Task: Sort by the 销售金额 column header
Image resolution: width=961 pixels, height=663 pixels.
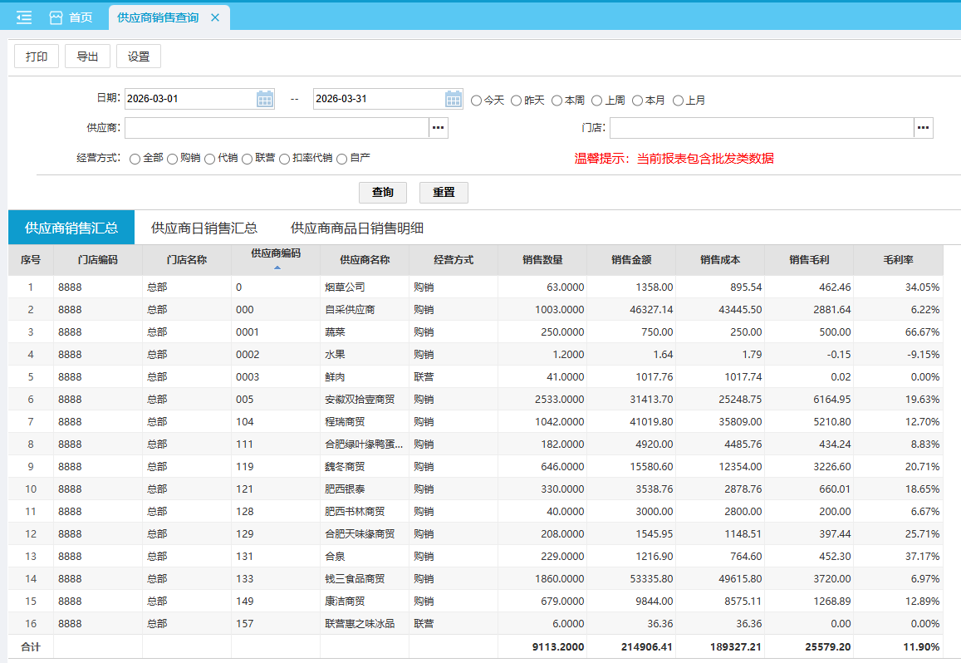Action: coord(630,260)
